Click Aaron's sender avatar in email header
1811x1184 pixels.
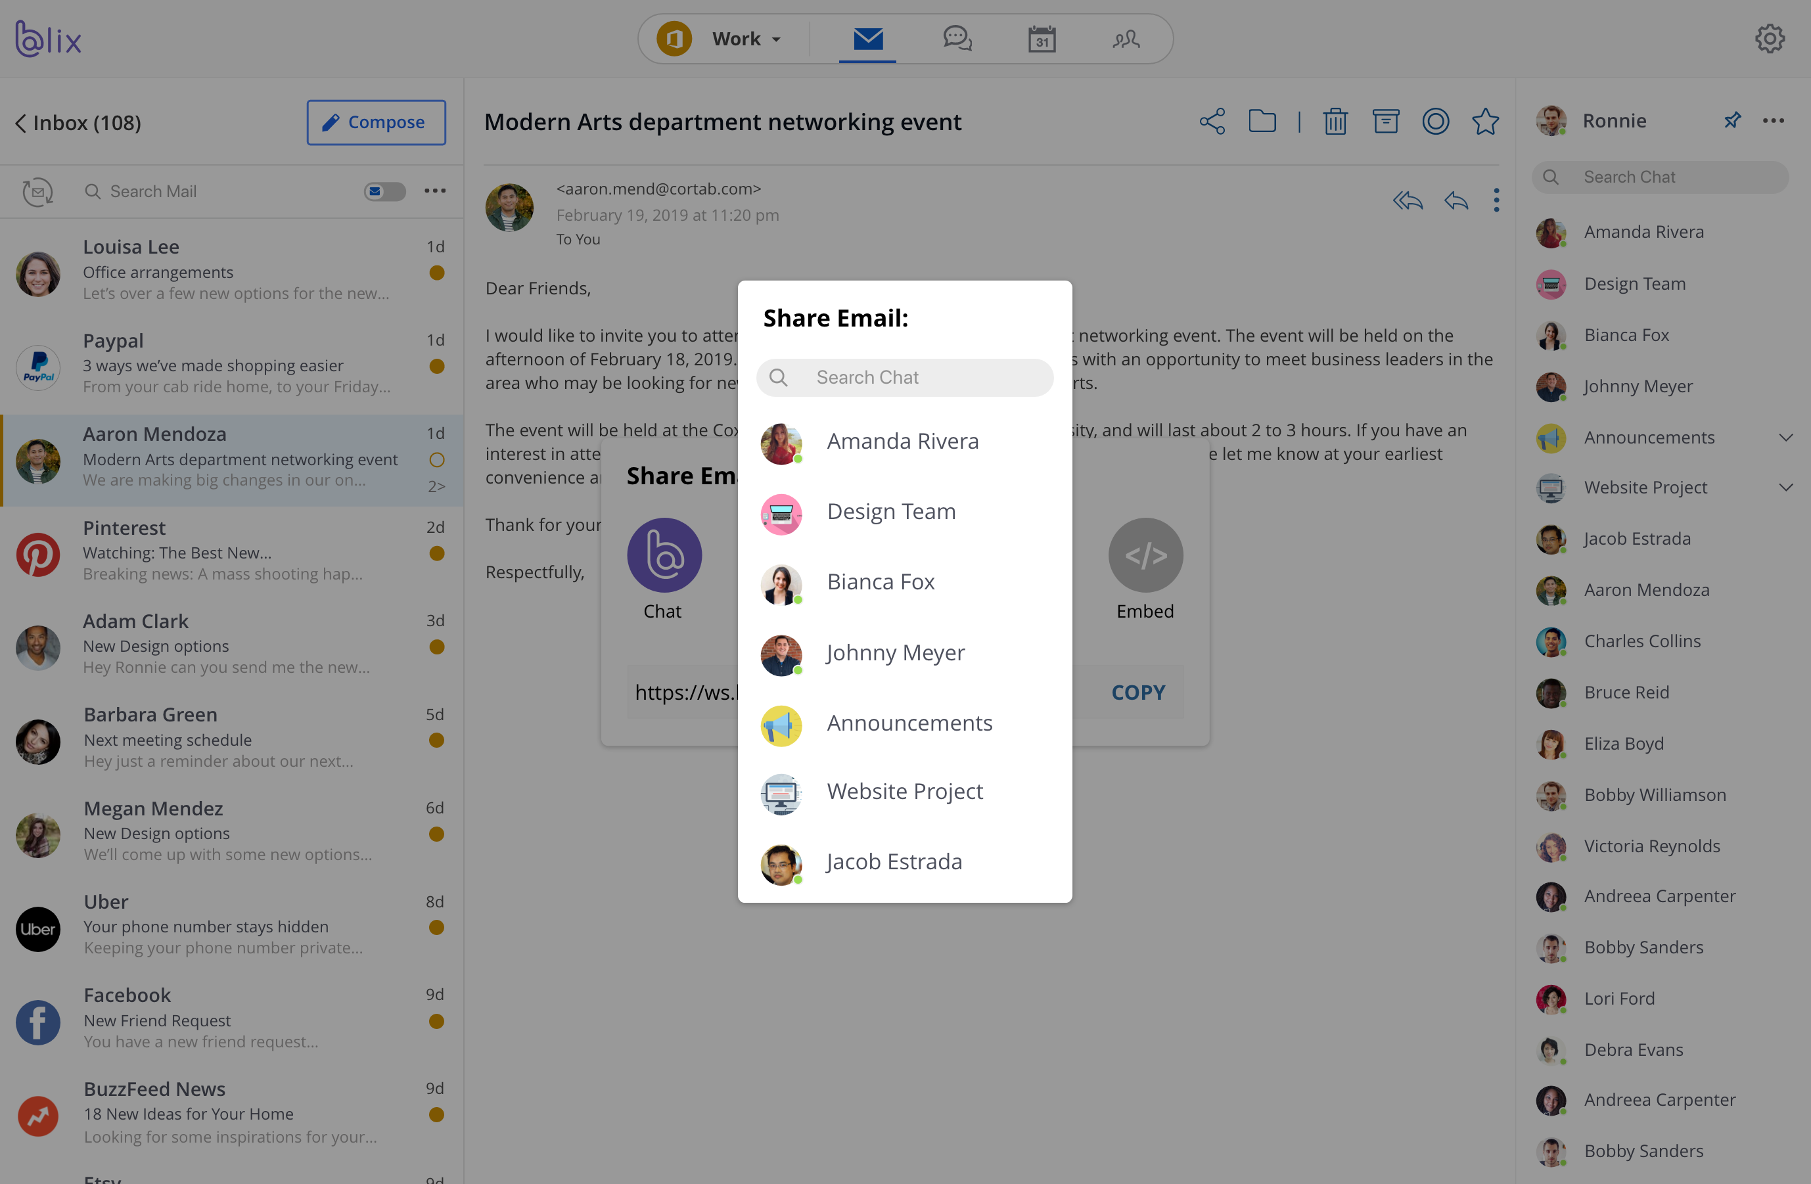[x=509, y=208]
